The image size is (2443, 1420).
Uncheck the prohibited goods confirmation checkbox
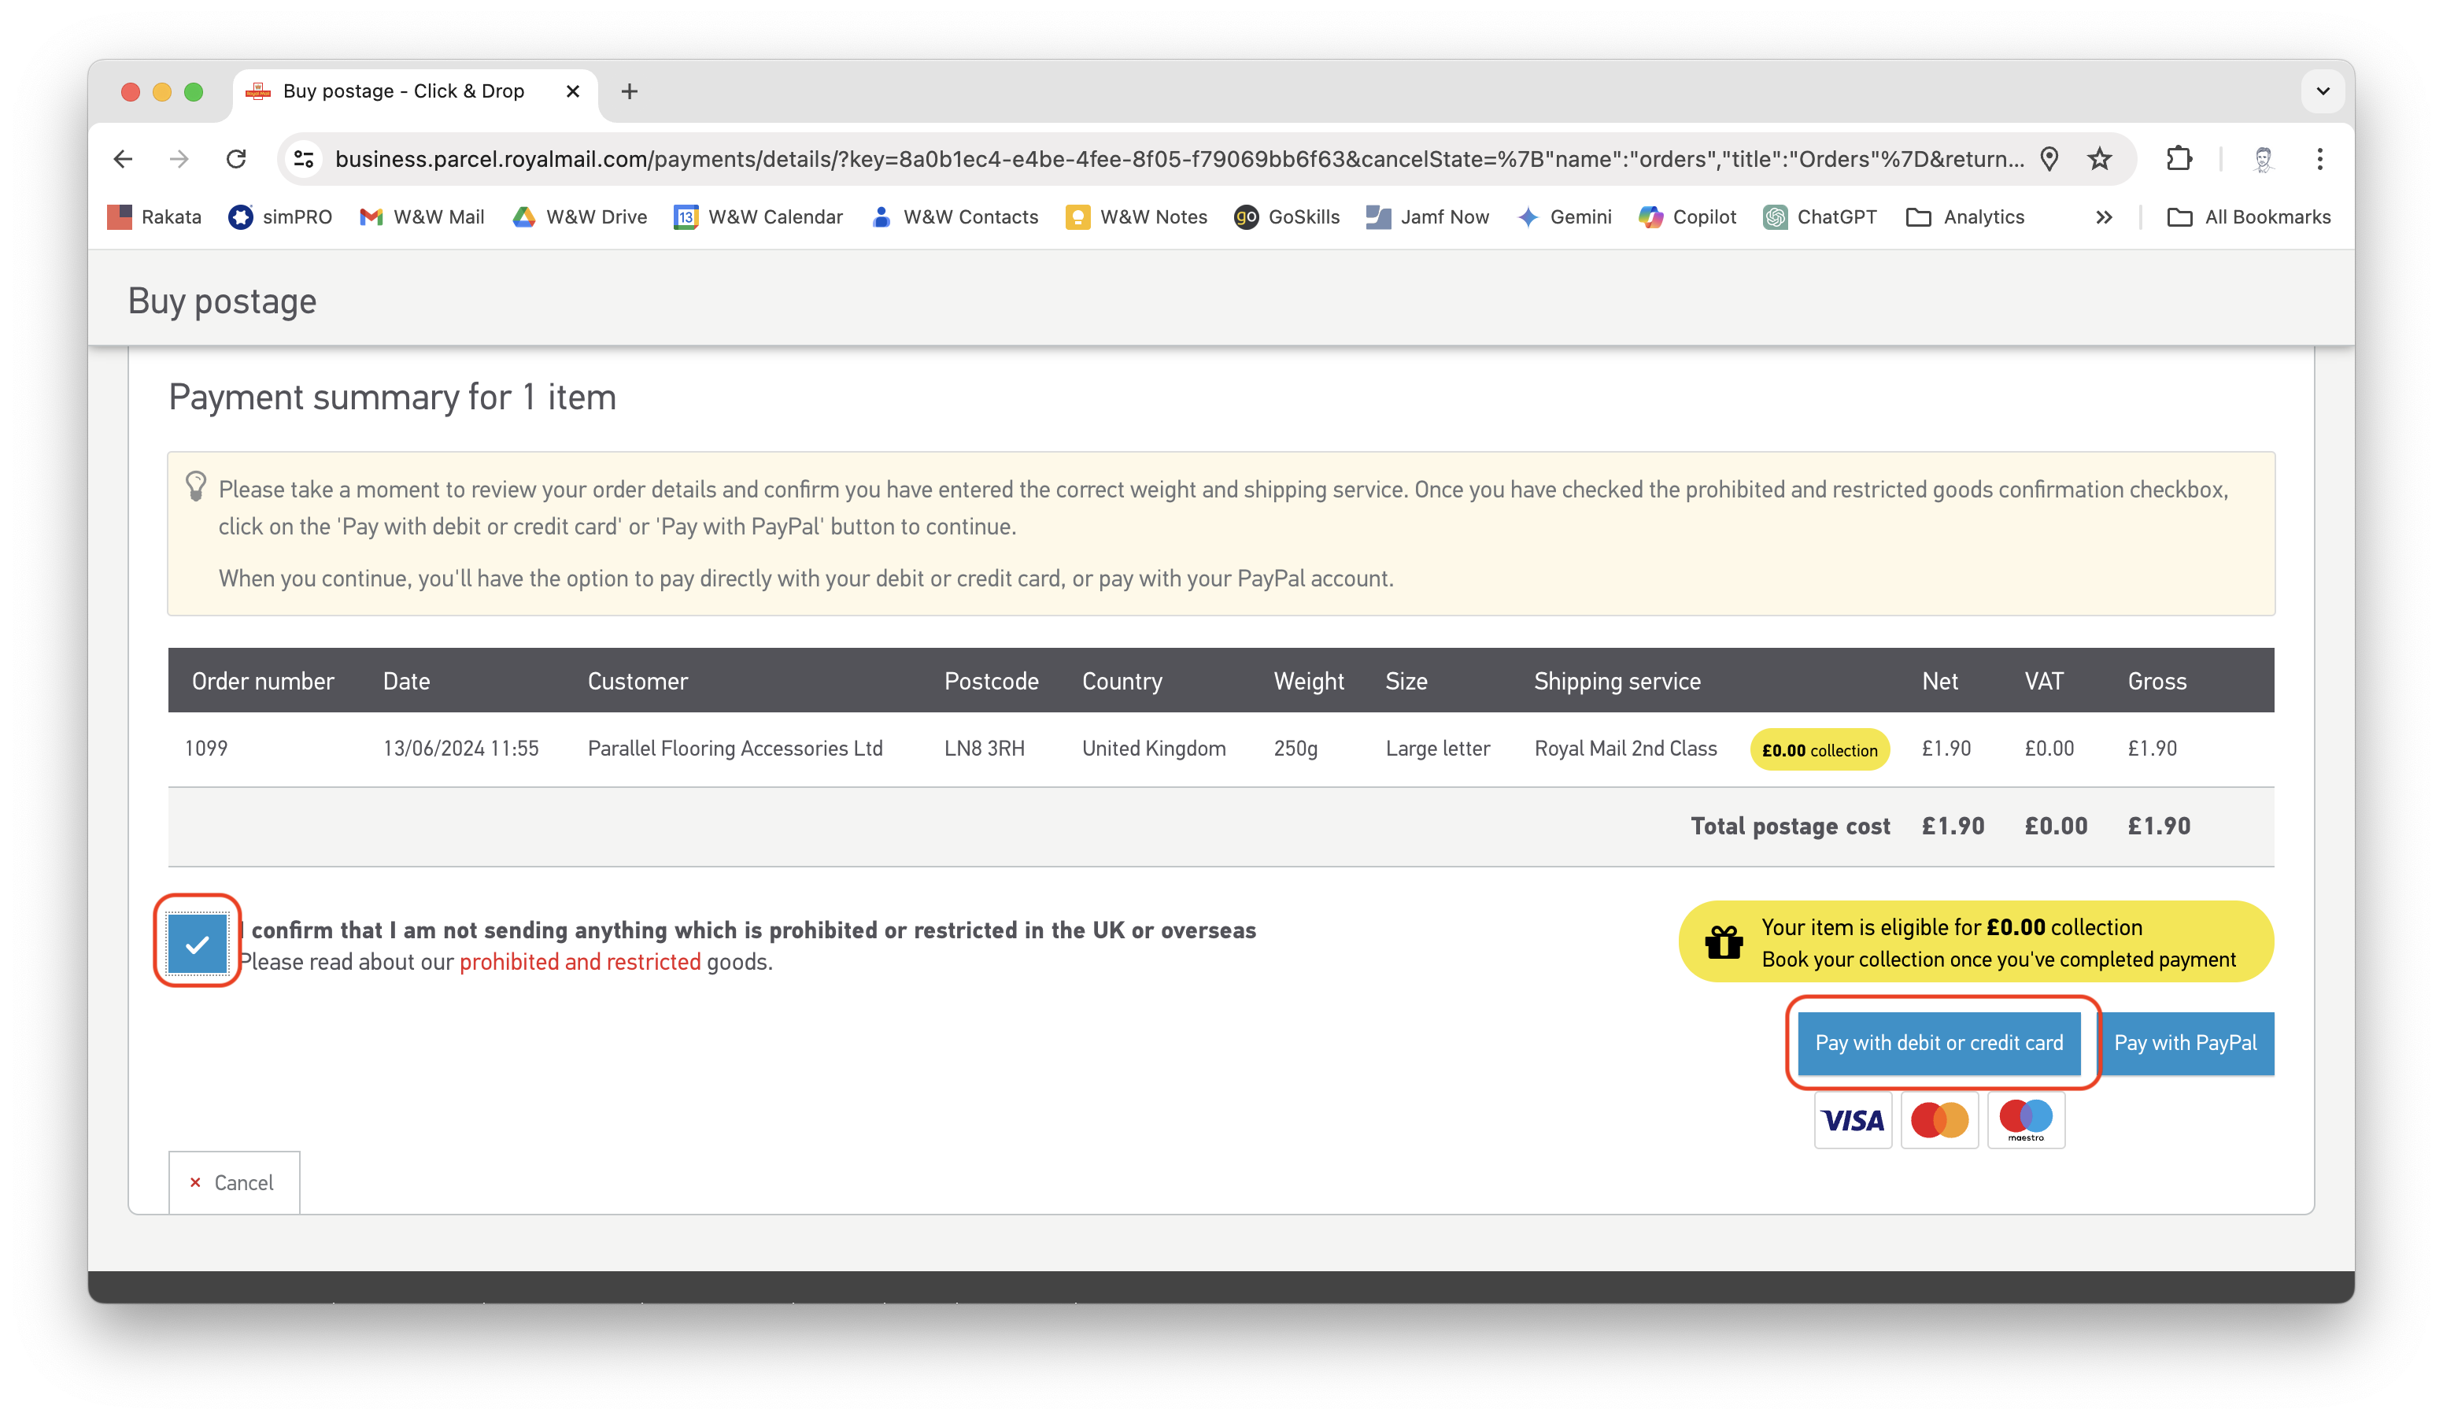click(x=197, y=943)
